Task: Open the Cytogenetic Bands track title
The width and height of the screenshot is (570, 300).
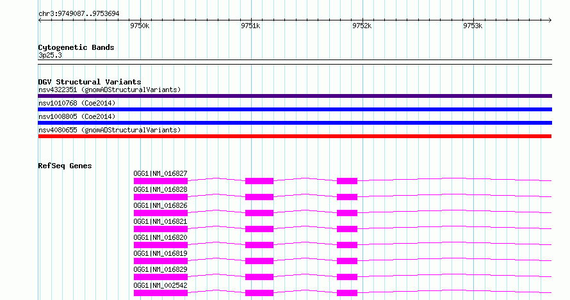Action: [x=76, y=47]
